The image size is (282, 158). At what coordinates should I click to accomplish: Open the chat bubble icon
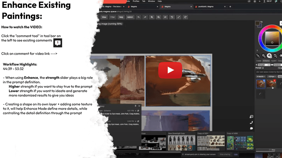tap(251, 128)
